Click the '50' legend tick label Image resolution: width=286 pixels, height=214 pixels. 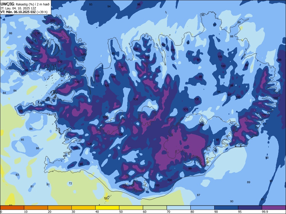point(121,212)
